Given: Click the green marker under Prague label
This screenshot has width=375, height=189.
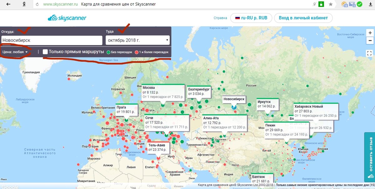Looking at the screenshot, I should click(x=127, y=120).
